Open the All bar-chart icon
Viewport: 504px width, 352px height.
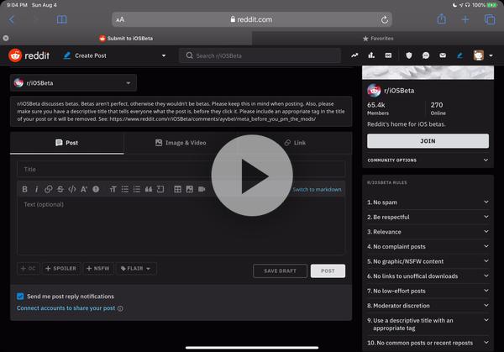[371, 55]
